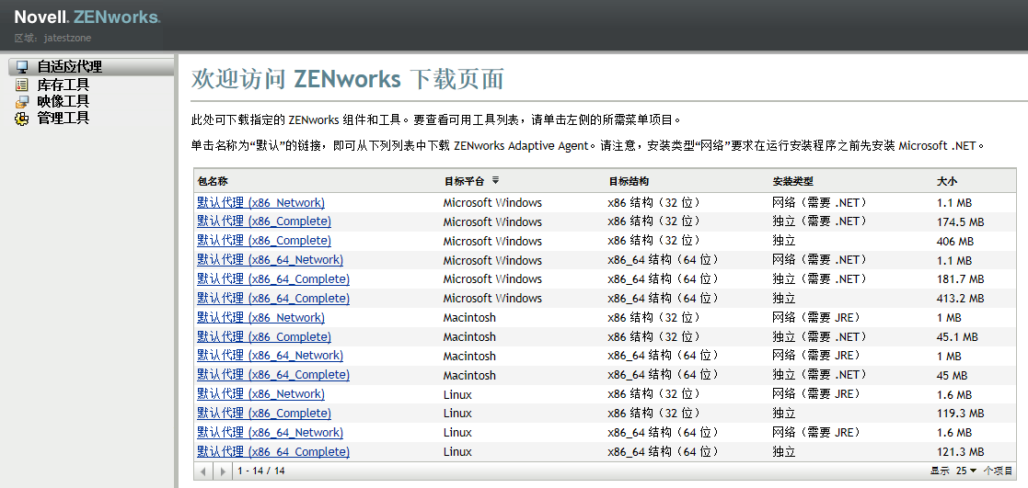Open the 映像工具 menu label

(x=64, y=101)
